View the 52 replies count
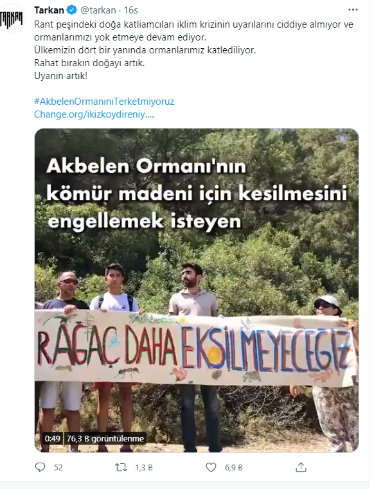 58,468
